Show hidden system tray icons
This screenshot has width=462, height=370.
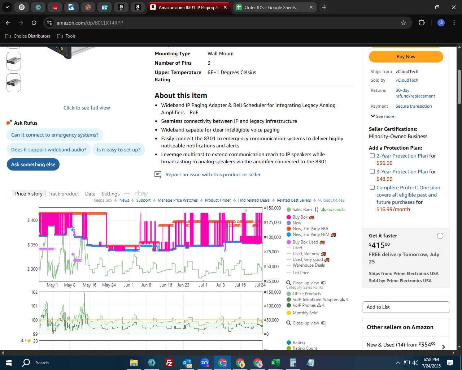(x=398, y=363)
